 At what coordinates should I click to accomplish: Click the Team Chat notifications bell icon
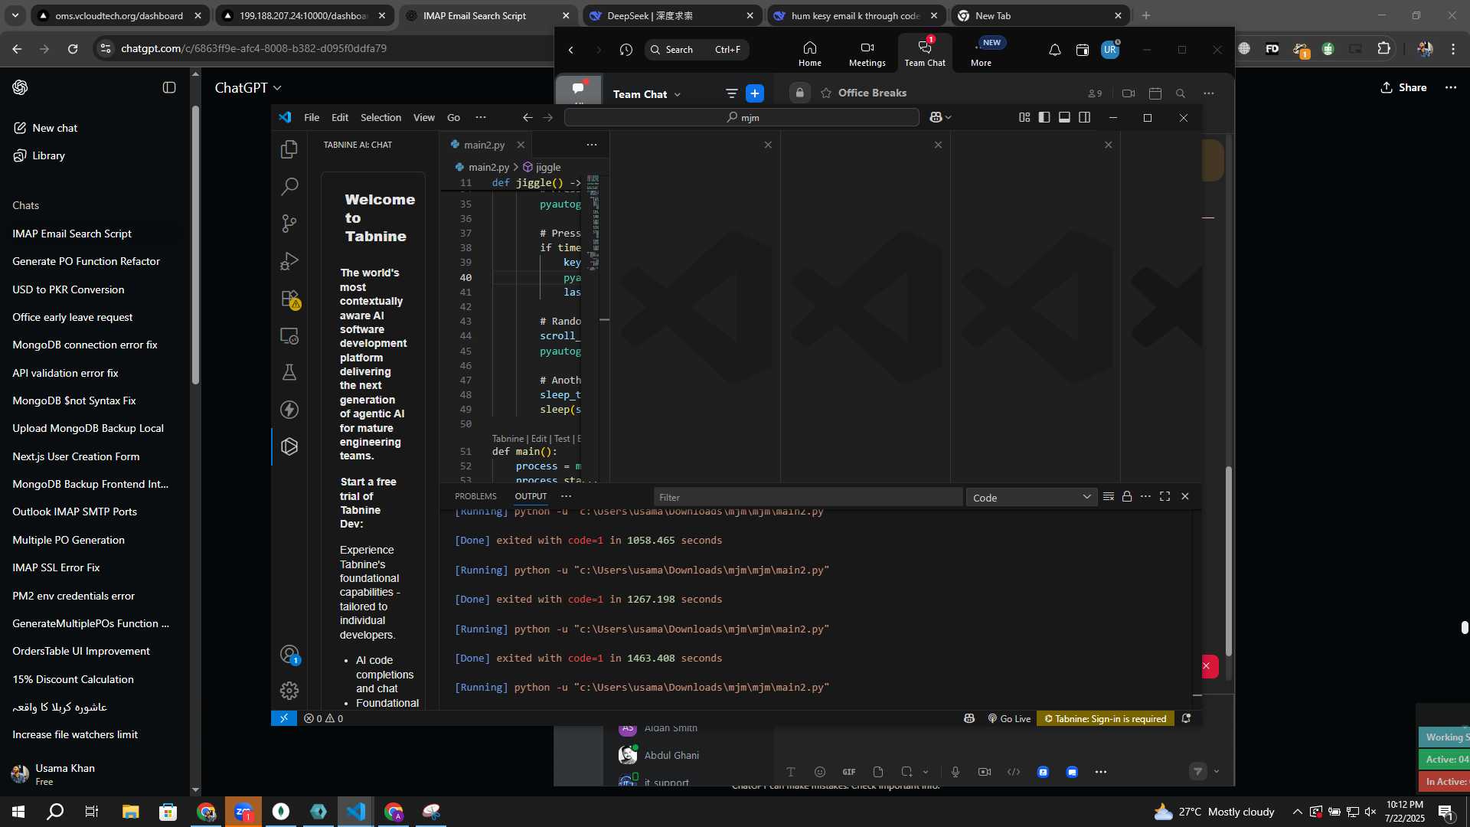pos(1055,50)
